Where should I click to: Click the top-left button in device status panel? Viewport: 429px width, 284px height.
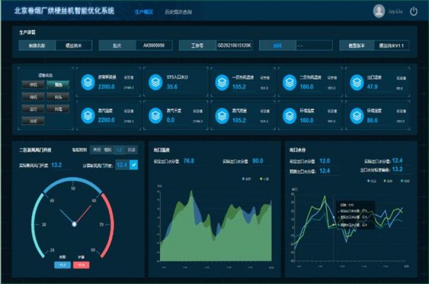pos(33,85)
